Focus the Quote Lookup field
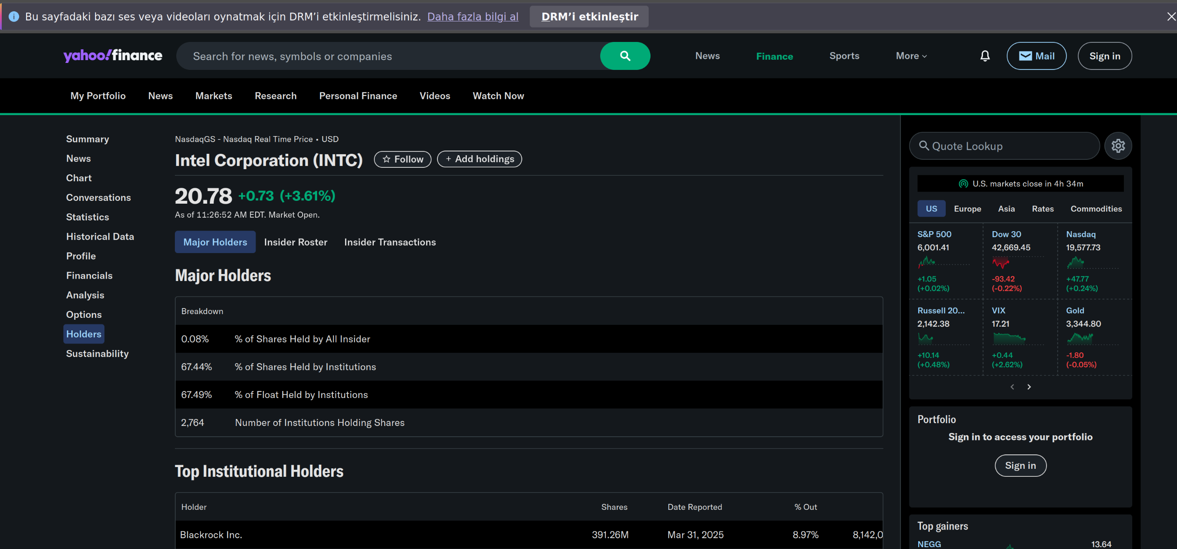1177x549 pixels. click(x=1004, y=146)
